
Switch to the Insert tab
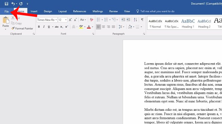pyautogui.click(x=34, y=11)
